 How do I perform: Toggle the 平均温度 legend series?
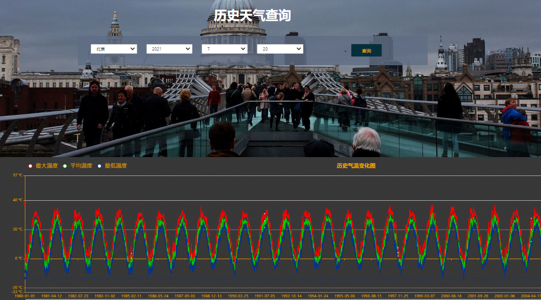[77, 166]
